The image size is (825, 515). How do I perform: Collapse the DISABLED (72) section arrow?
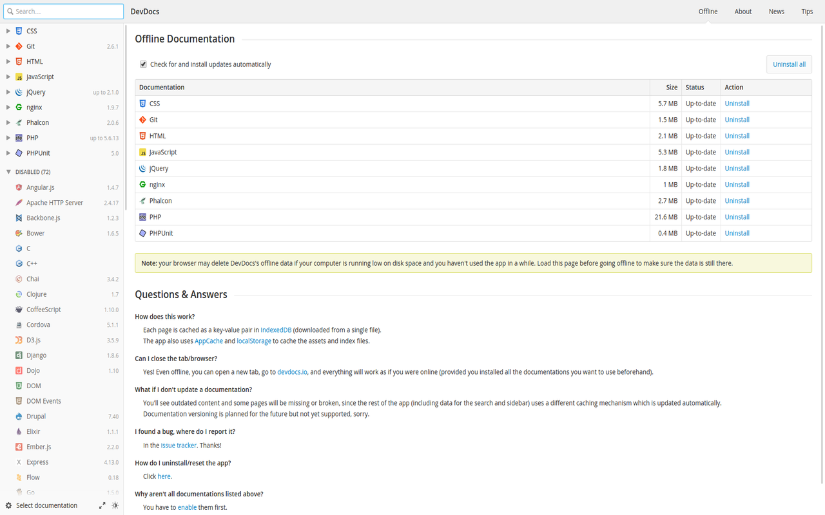tap(8, 172)
